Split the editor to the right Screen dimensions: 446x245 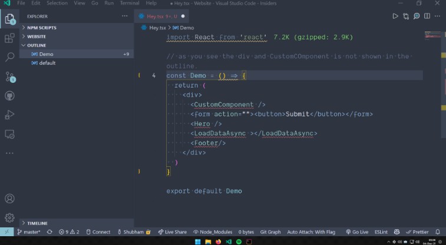point(427,16)
